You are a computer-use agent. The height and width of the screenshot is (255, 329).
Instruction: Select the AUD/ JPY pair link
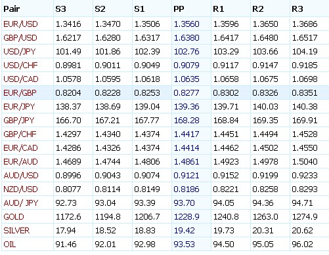click(21, 203)
